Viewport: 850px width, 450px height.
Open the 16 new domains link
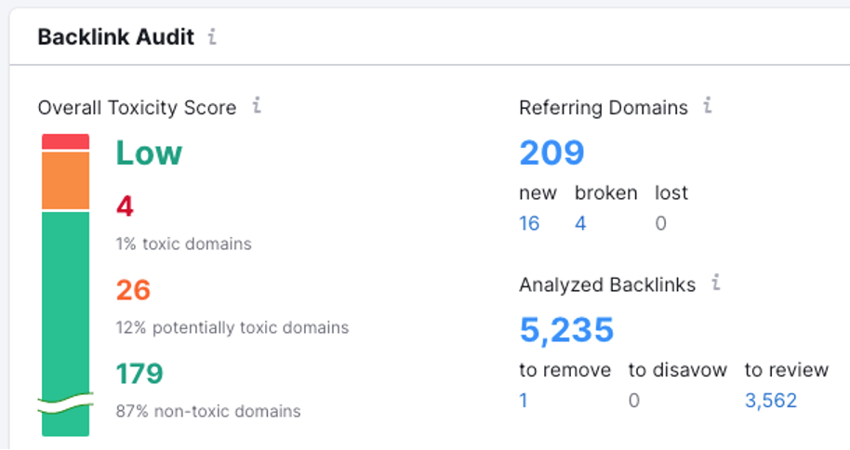529,223
